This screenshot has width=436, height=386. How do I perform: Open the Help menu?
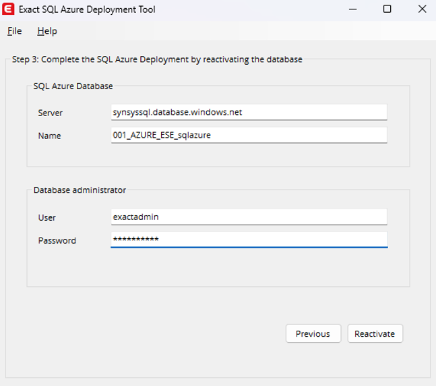(x=47, y=31)
